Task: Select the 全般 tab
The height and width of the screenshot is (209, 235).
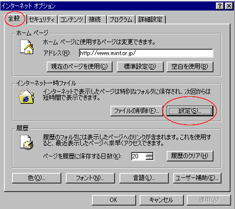Action: coord(15,19)
